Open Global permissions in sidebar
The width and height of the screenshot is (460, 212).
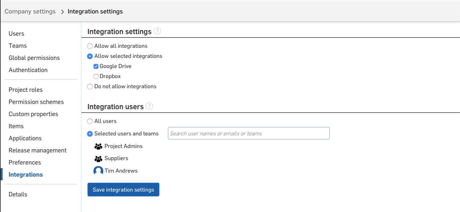point(34,58)
